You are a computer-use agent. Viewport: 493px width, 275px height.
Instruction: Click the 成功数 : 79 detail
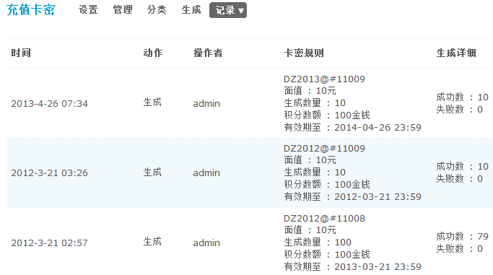462,236
